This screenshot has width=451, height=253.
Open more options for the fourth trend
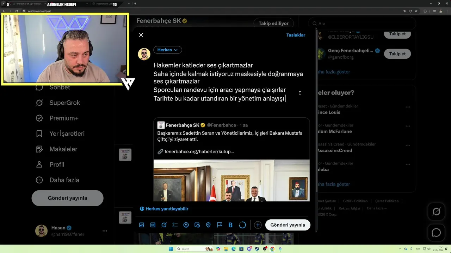pyautogui.click(x=408, y=164)
